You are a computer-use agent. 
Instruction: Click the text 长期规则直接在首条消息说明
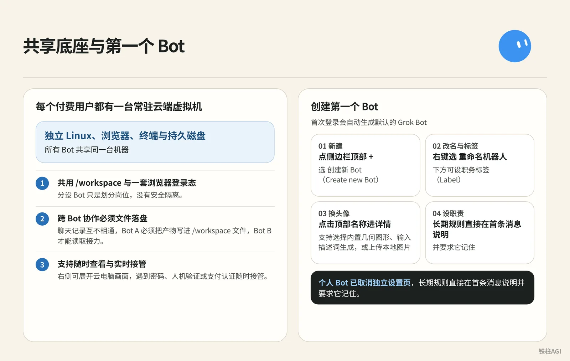coord(477,229)
